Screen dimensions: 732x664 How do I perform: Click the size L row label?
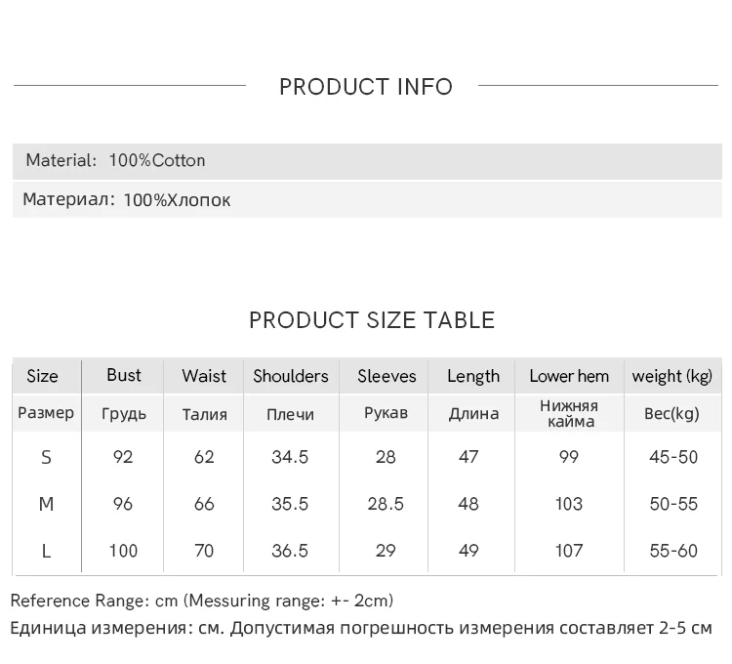pos(46,551)
